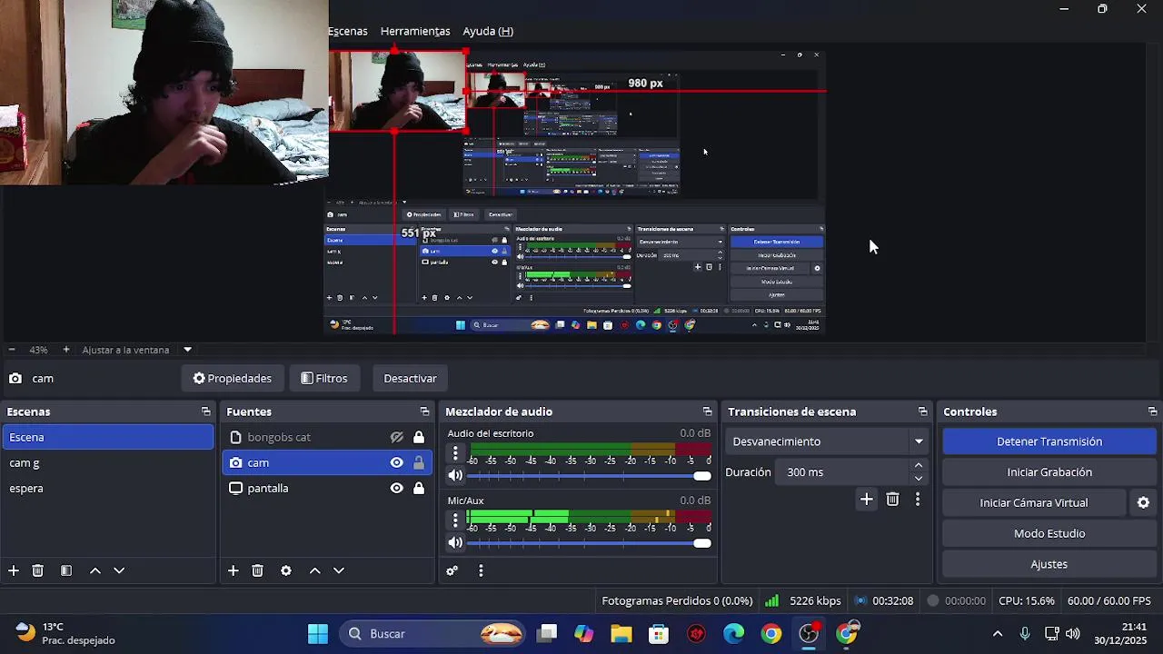The image size is (1163, 654).
Task: Click the Desactivar button
Action: click(410, 378)
